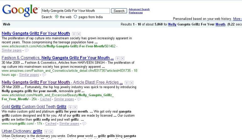The height and width of the screenshot is (139, 242).
Task: Select the Web tab label
Action: (7, 24)
